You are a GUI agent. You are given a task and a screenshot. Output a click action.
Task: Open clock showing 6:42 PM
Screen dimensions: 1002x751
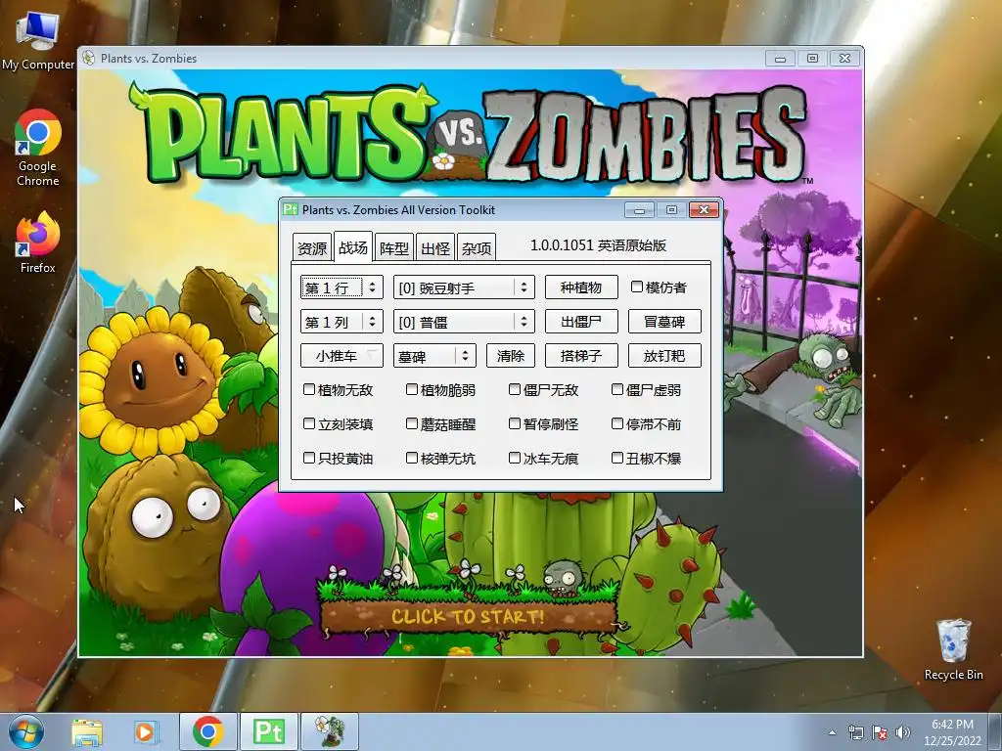(952, 732)
